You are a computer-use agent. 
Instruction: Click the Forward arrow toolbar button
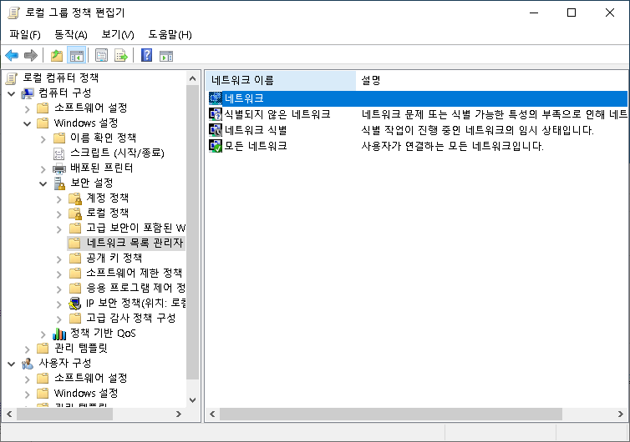(x=31, y=55)
